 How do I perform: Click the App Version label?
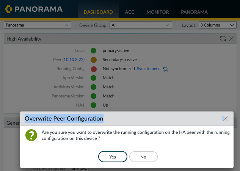73,78
